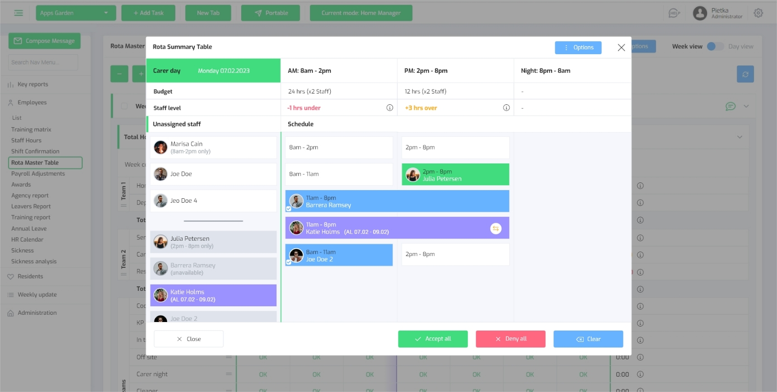Image resolution: width=777 pixels, height=392 pixels.
Task: Click the Search Nav Menu field
Action: [x=43, y=62]
